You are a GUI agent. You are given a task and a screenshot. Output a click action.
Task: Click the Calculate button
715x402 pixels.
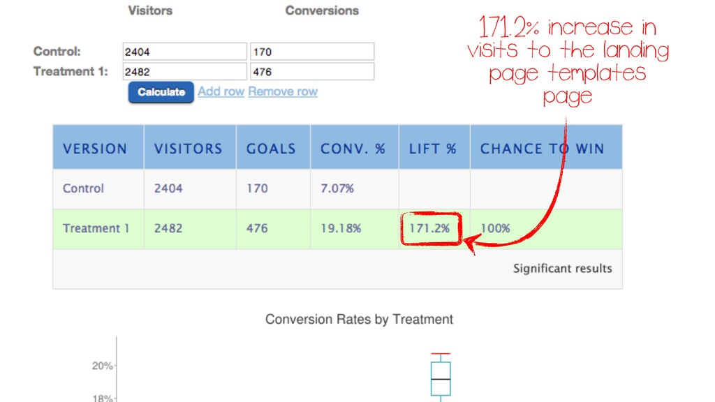coord(161,92)
